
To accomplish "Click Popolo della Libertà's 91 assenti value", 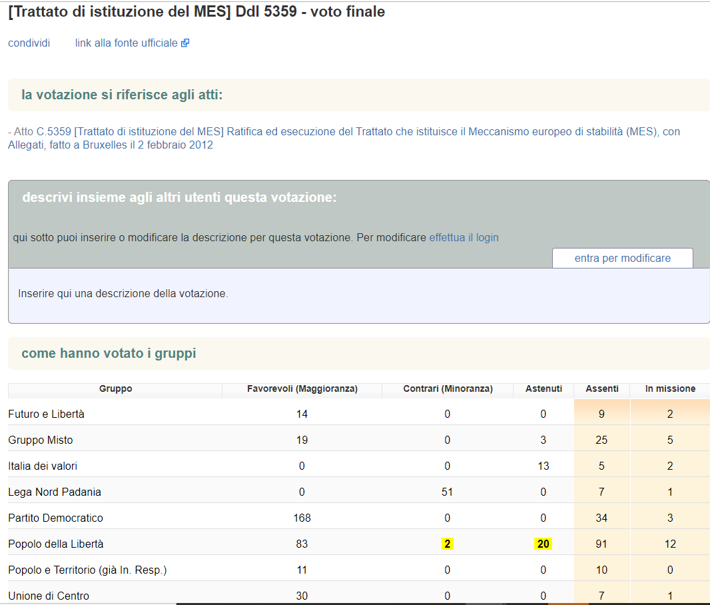I will (x=601, y=544).
